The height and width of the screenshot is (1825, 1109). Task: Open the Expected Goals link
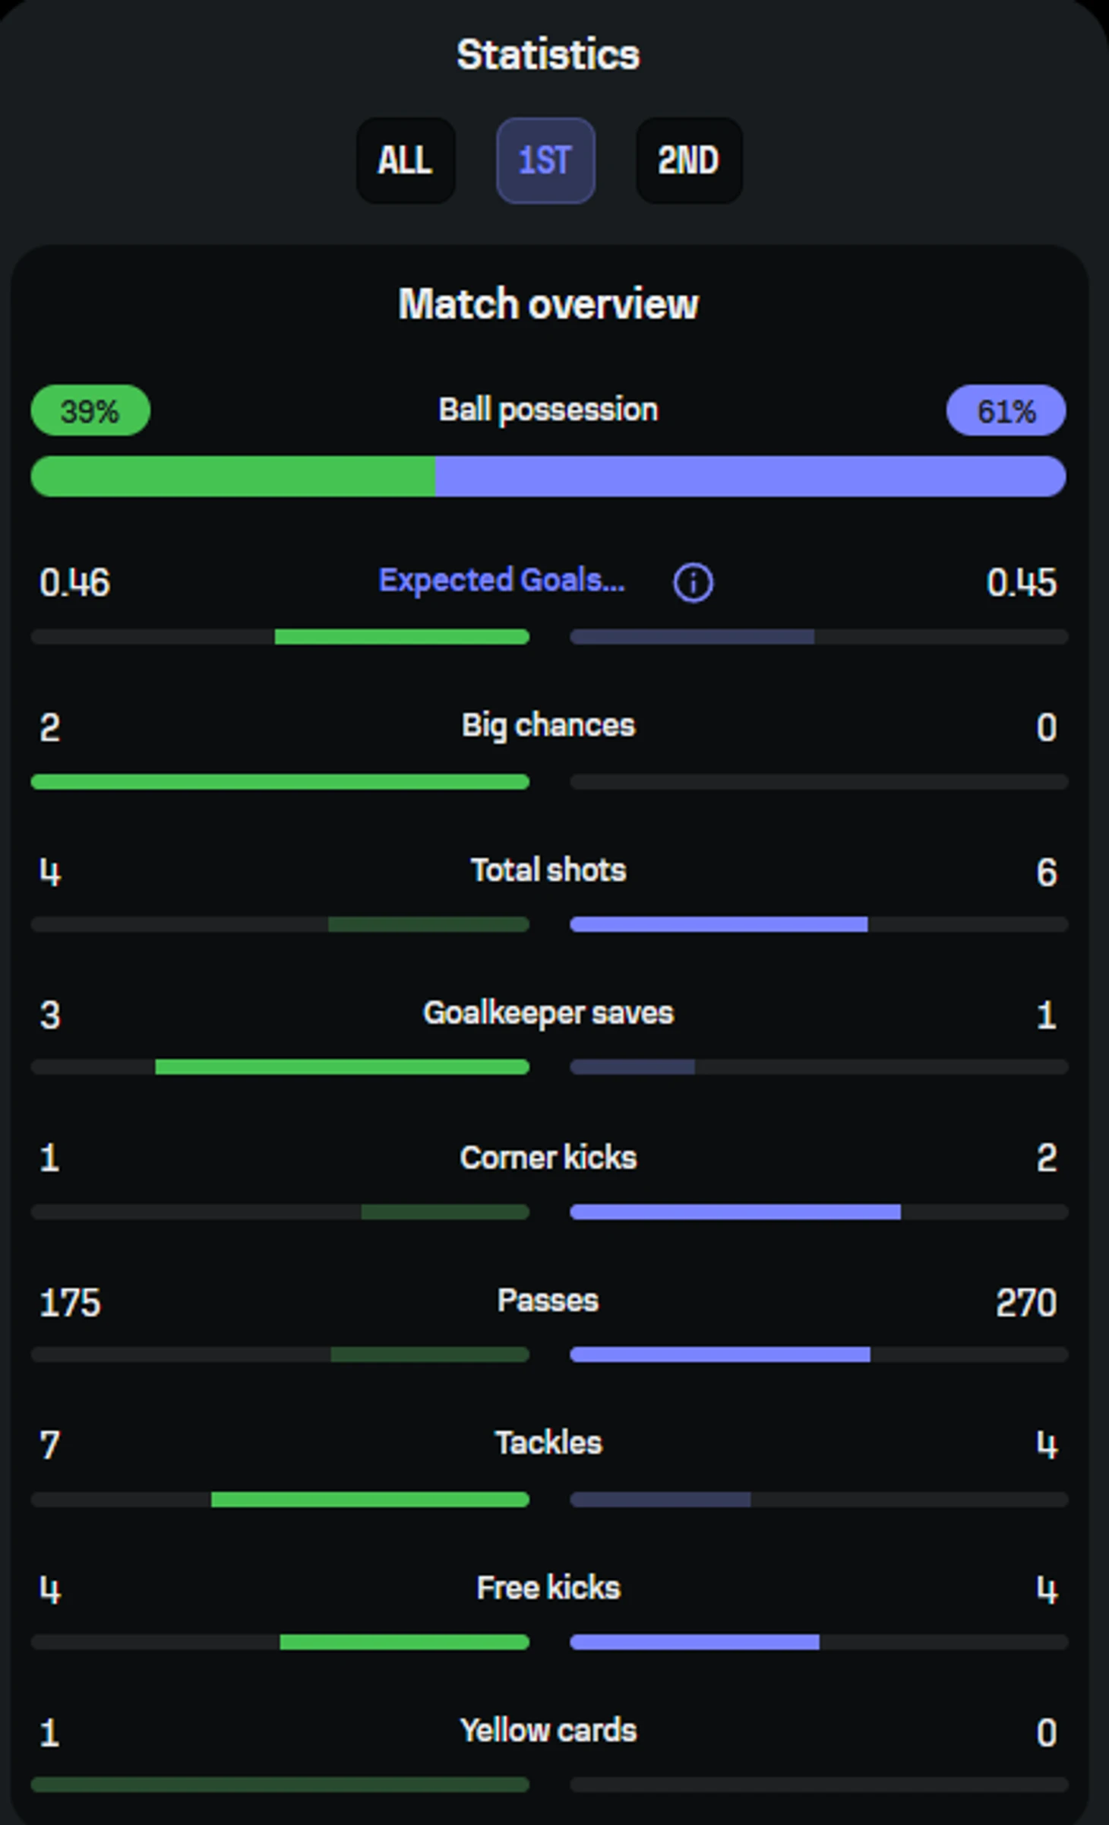coord(502,581)
